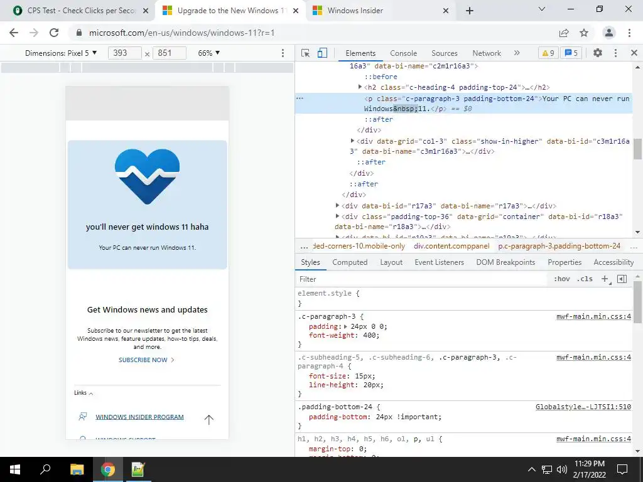Open a new browser tab

470,11
